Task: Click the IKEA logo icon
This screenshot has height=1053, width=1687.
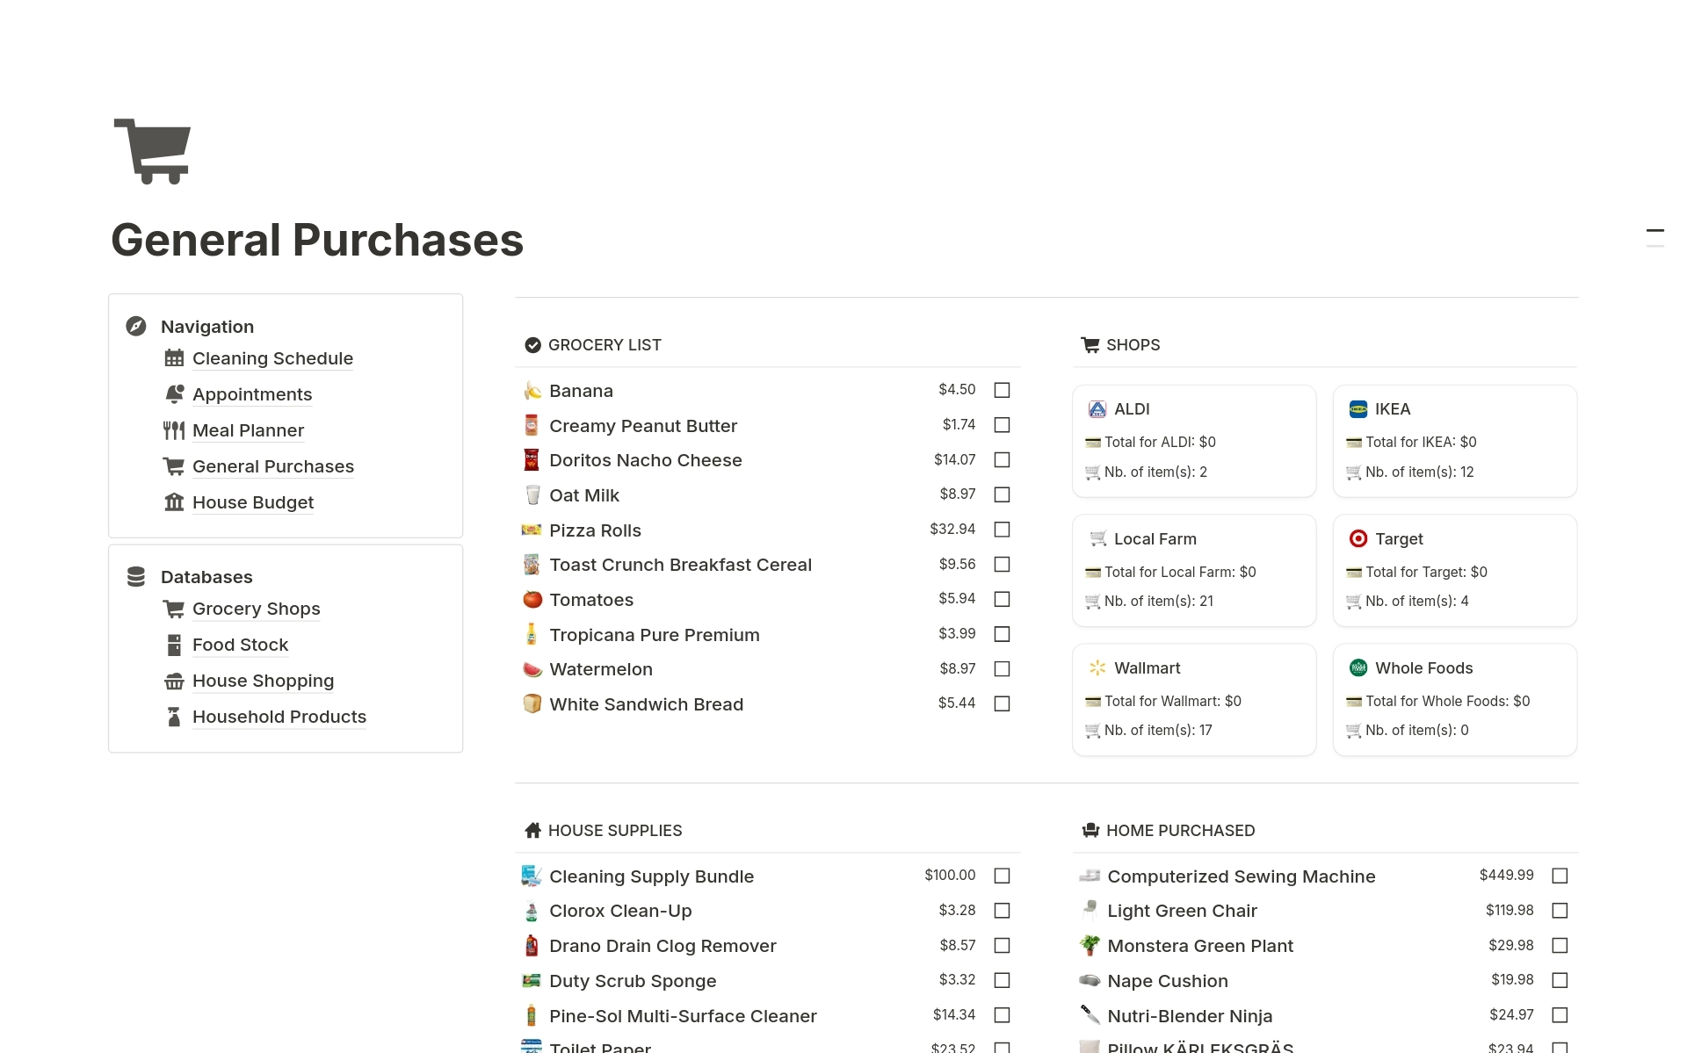Action: [x=1358, y=409]
